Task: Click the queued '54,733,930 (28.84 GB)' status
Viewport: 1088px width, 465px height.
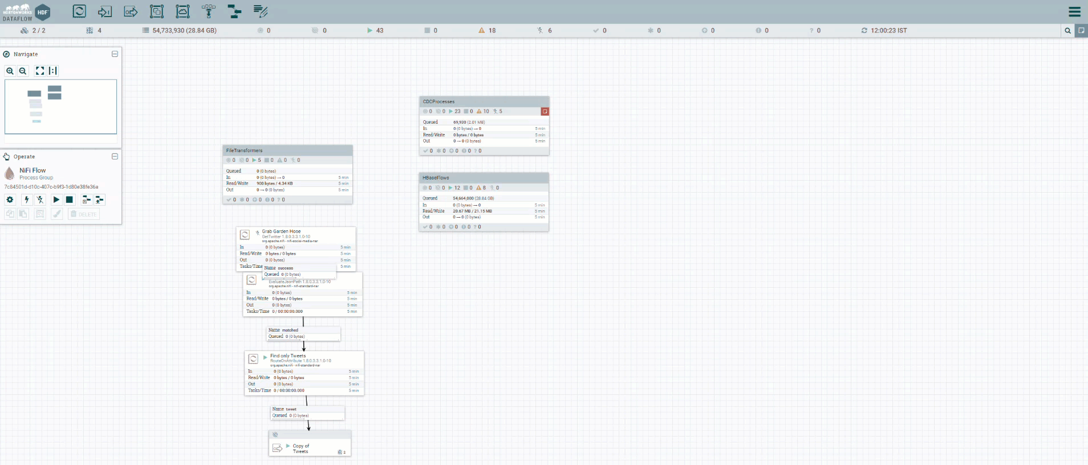Action: [x=180, y=31]
